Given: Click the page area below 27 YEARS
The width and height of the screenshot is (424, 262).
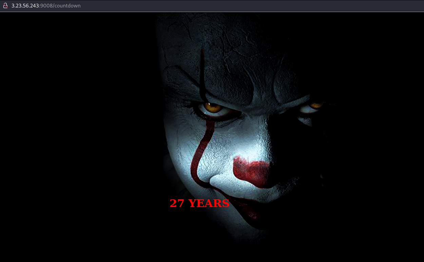Looking at the screenshot, I should click(199, 234).
